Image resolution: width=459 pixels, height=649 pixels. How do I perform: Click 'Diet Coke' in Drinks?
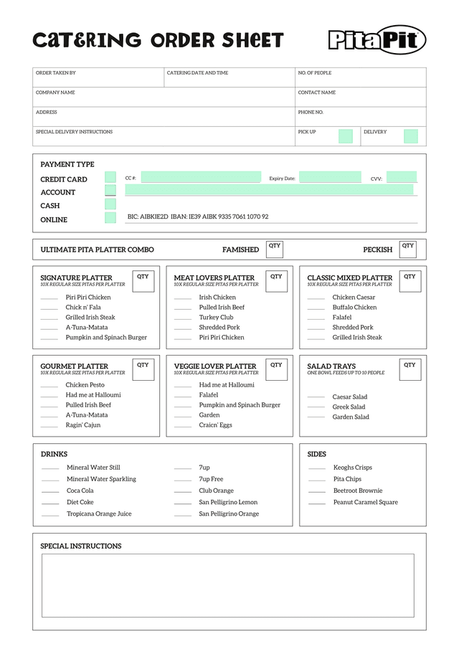coord(80,502)
